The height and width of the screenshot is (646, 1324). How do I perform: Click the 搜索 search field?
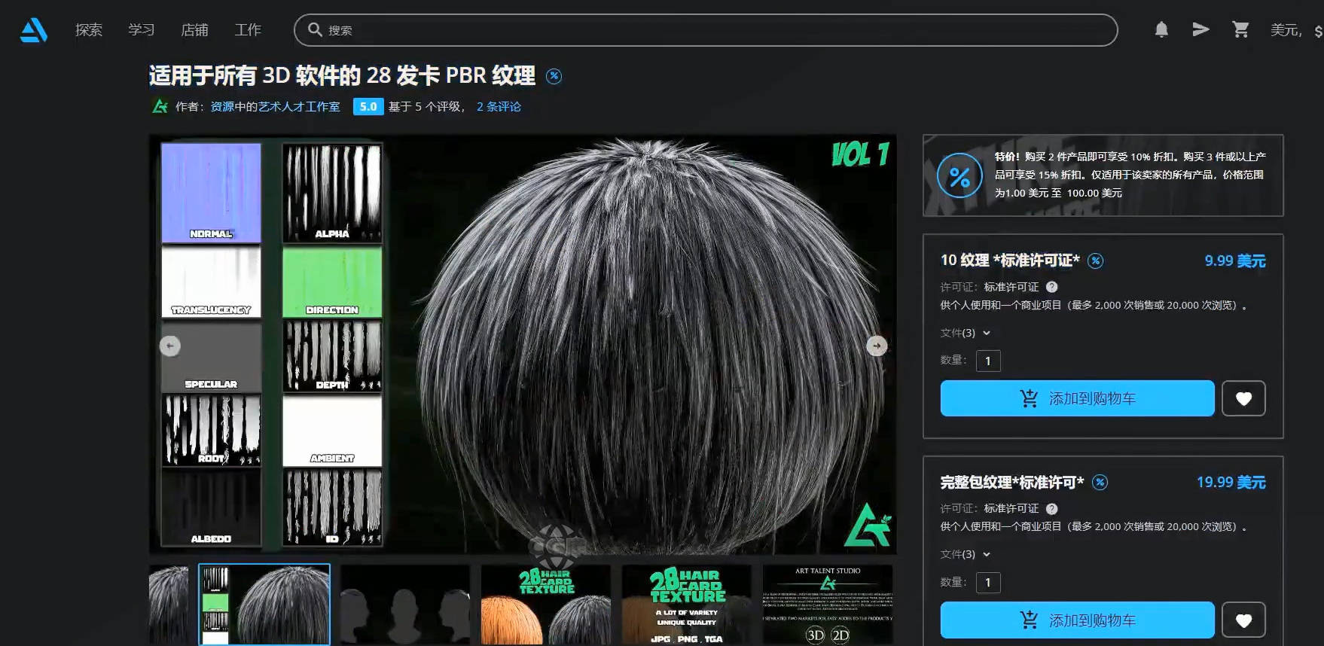click(705, 30)
